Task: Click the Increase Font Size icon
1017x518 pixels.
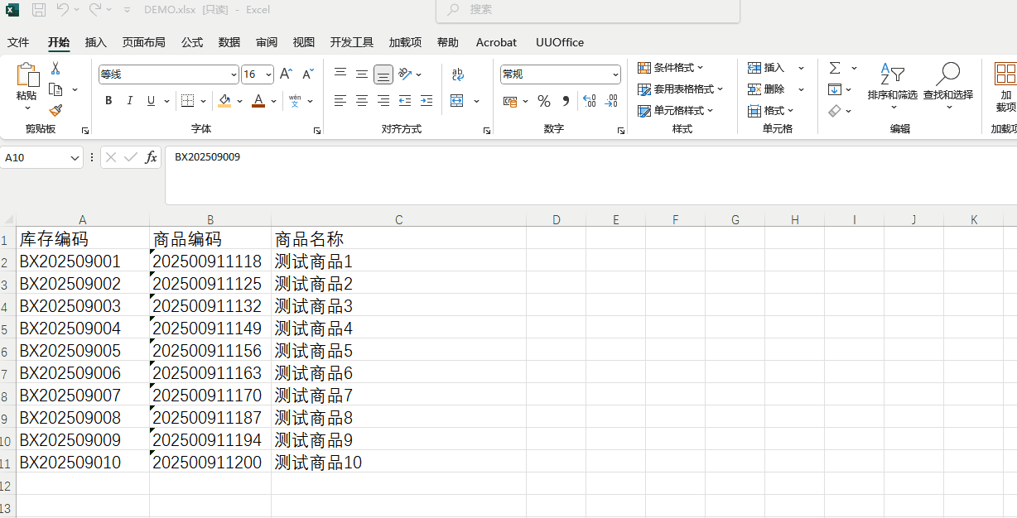Action: pyautogui.click(x=286, y=74)
